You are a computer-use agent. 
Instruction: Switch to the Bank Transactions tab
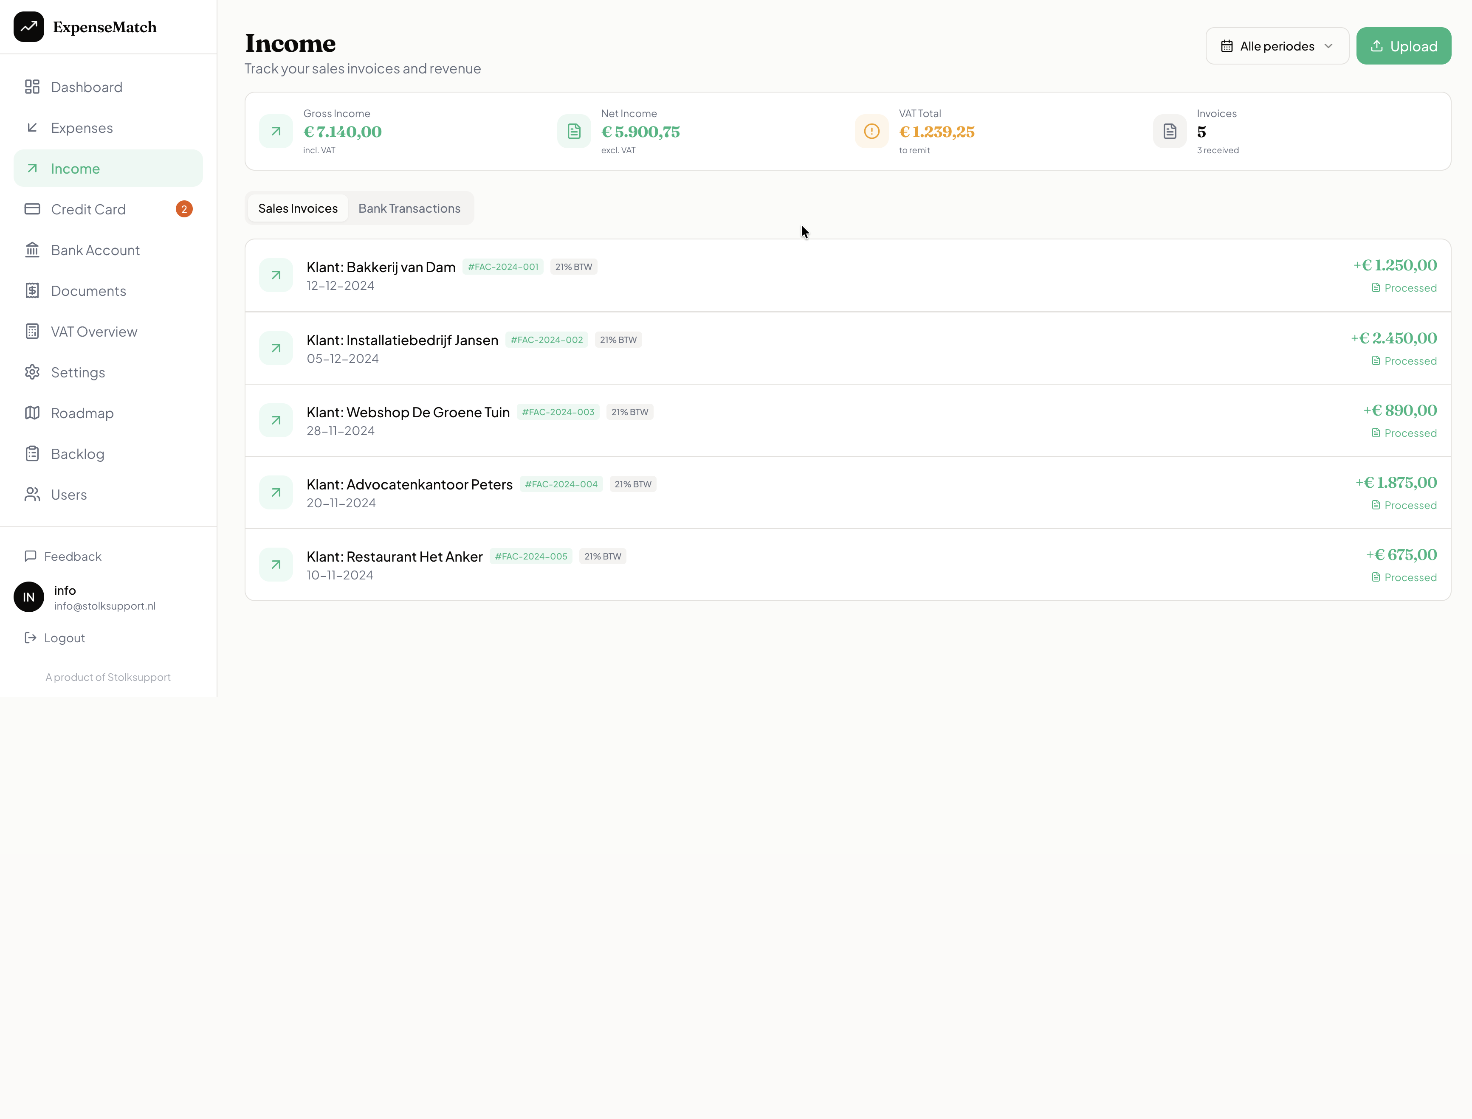[409, 208]
